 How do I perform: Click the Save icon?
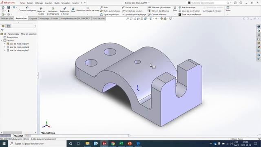(9, 7)
